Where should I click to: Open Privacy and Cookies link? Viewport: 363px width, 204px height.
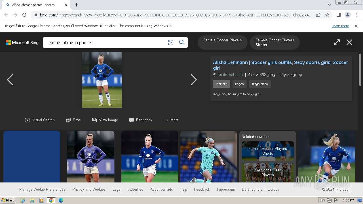click(89, 189)
